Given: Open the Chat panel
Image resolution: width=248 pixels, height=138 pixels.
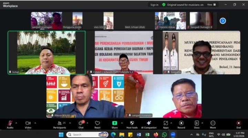Looking at the screenshot, I should pos(81,123).
